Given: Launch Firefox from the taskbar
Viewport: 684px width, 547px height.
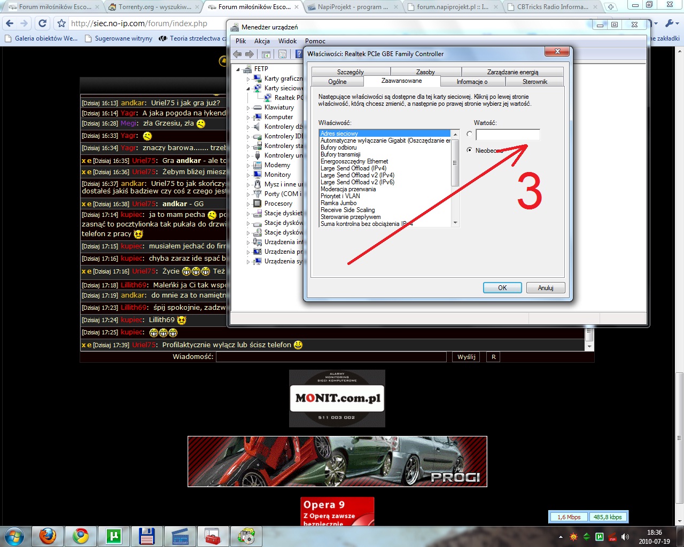Looking at the screenshot, I should tap(48, 536).
